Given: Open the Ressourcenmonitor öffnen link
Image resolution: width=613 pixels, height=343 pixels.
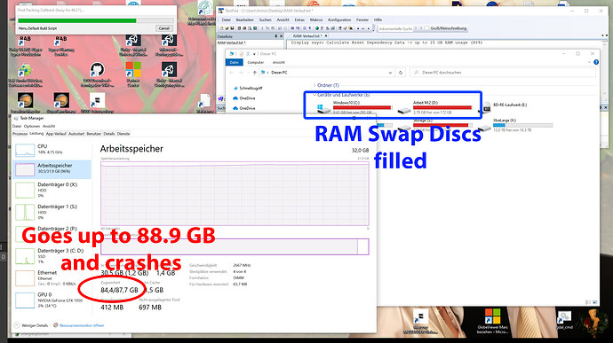Looking at the screenshot, I should (82, 325).
